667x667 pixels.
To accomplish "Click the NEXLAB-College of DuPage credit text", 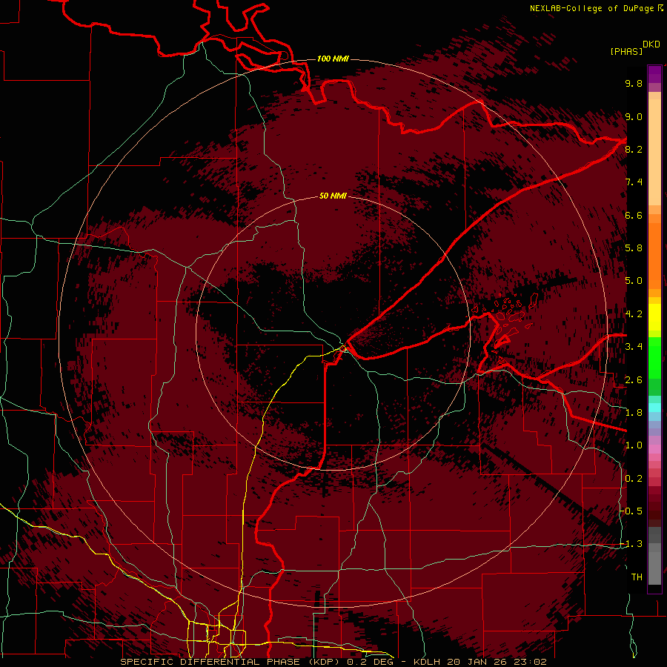I will pyautogui.click(x=591, y=8).
